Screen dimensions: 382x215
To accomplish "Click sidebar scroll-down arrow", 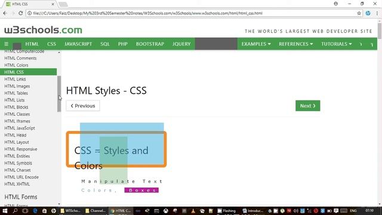I will pyautogui.click(x=59, y=204).
